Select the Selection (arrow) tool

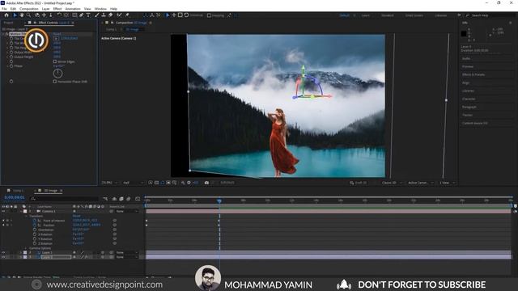(x=15, y=15)
